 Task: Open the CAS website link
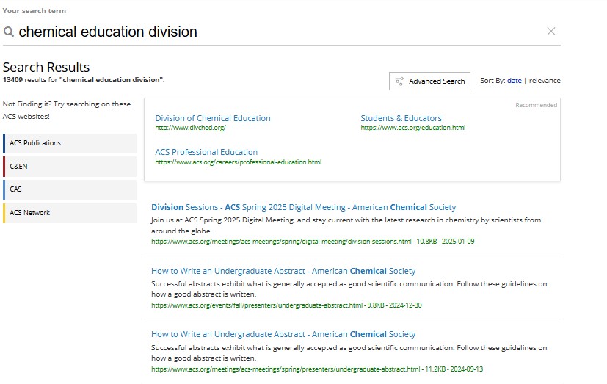coord(70,189)
